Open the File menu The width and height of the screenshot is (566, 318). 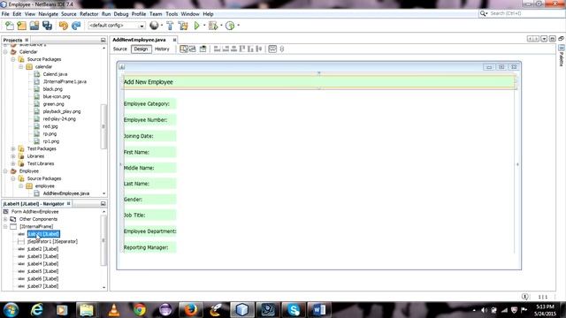(x=5, y=14)
